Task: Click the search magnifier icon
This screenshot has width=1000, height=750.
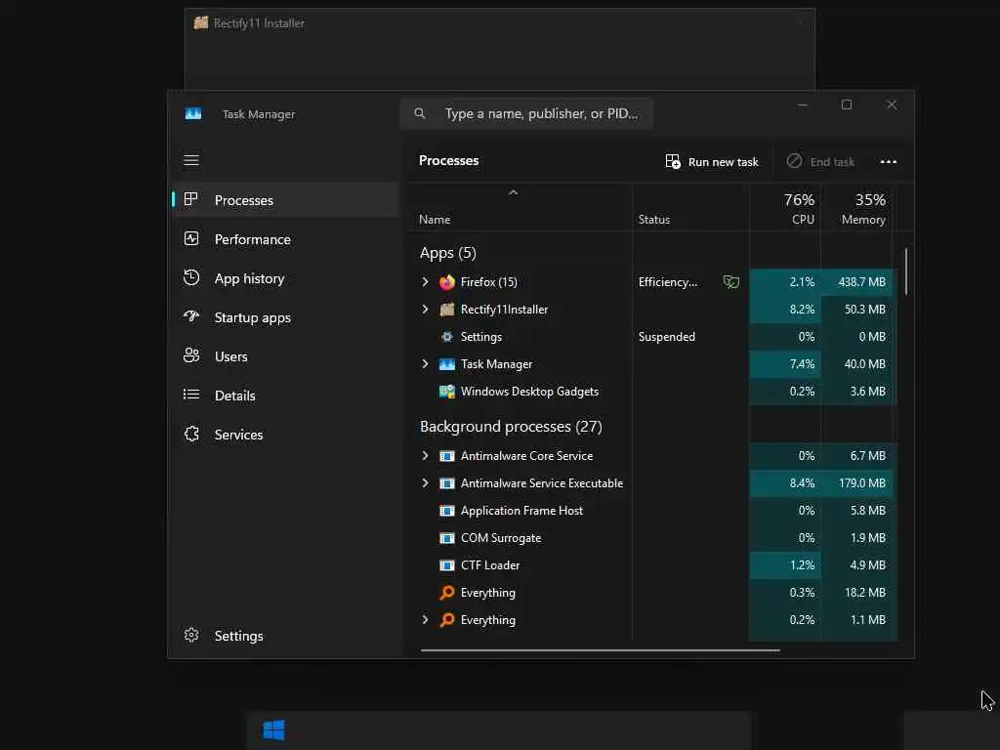Action: pyautogui.click(x=420, y=113)
